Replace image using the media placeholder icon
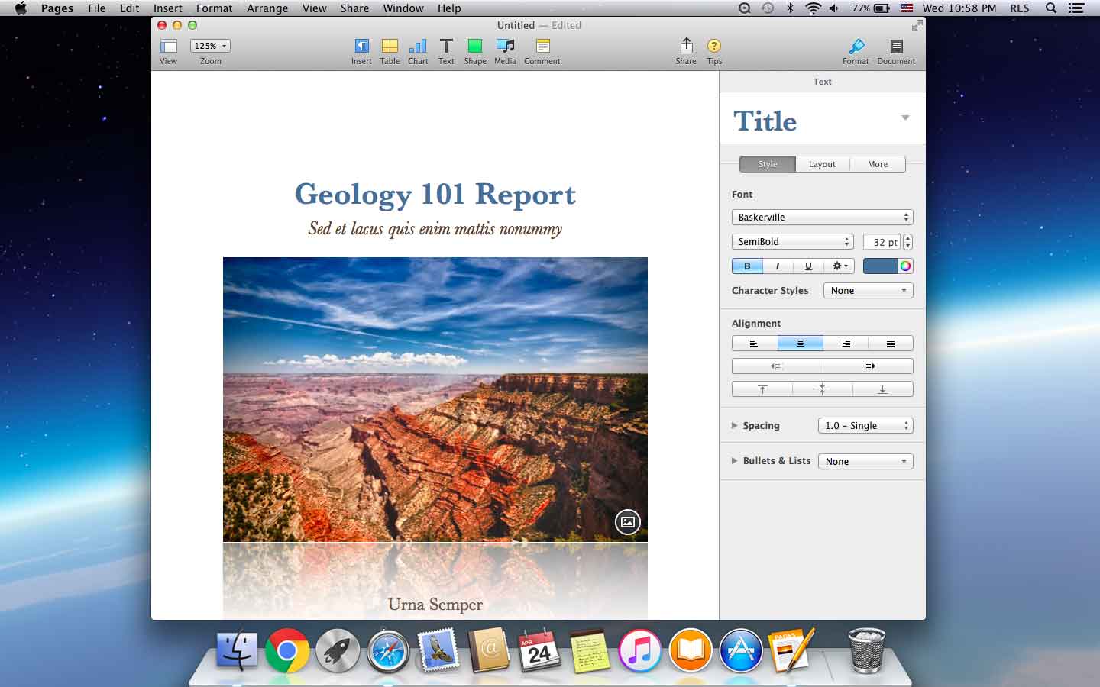Screen dimensions: 1100x687 click(627, 522)
